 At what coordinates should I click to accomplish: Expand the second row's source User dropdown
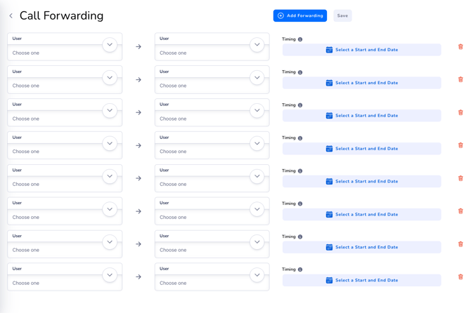(x=110, y=78)
